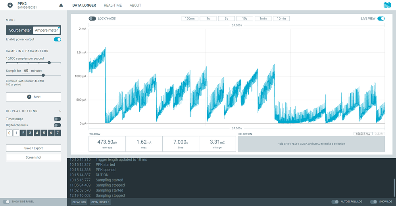The width and height of the screenshot is (396, 206).
Task: Open the ABOUT tab
Action: click(135, 5)
